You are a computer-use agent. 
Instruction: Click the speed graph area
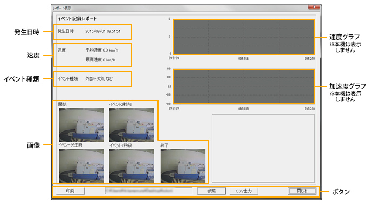244,37
